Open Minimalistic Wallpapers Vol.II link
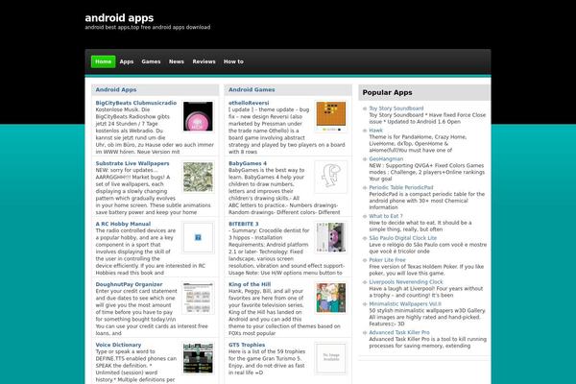The image size is (576, 384). (405, 304)
